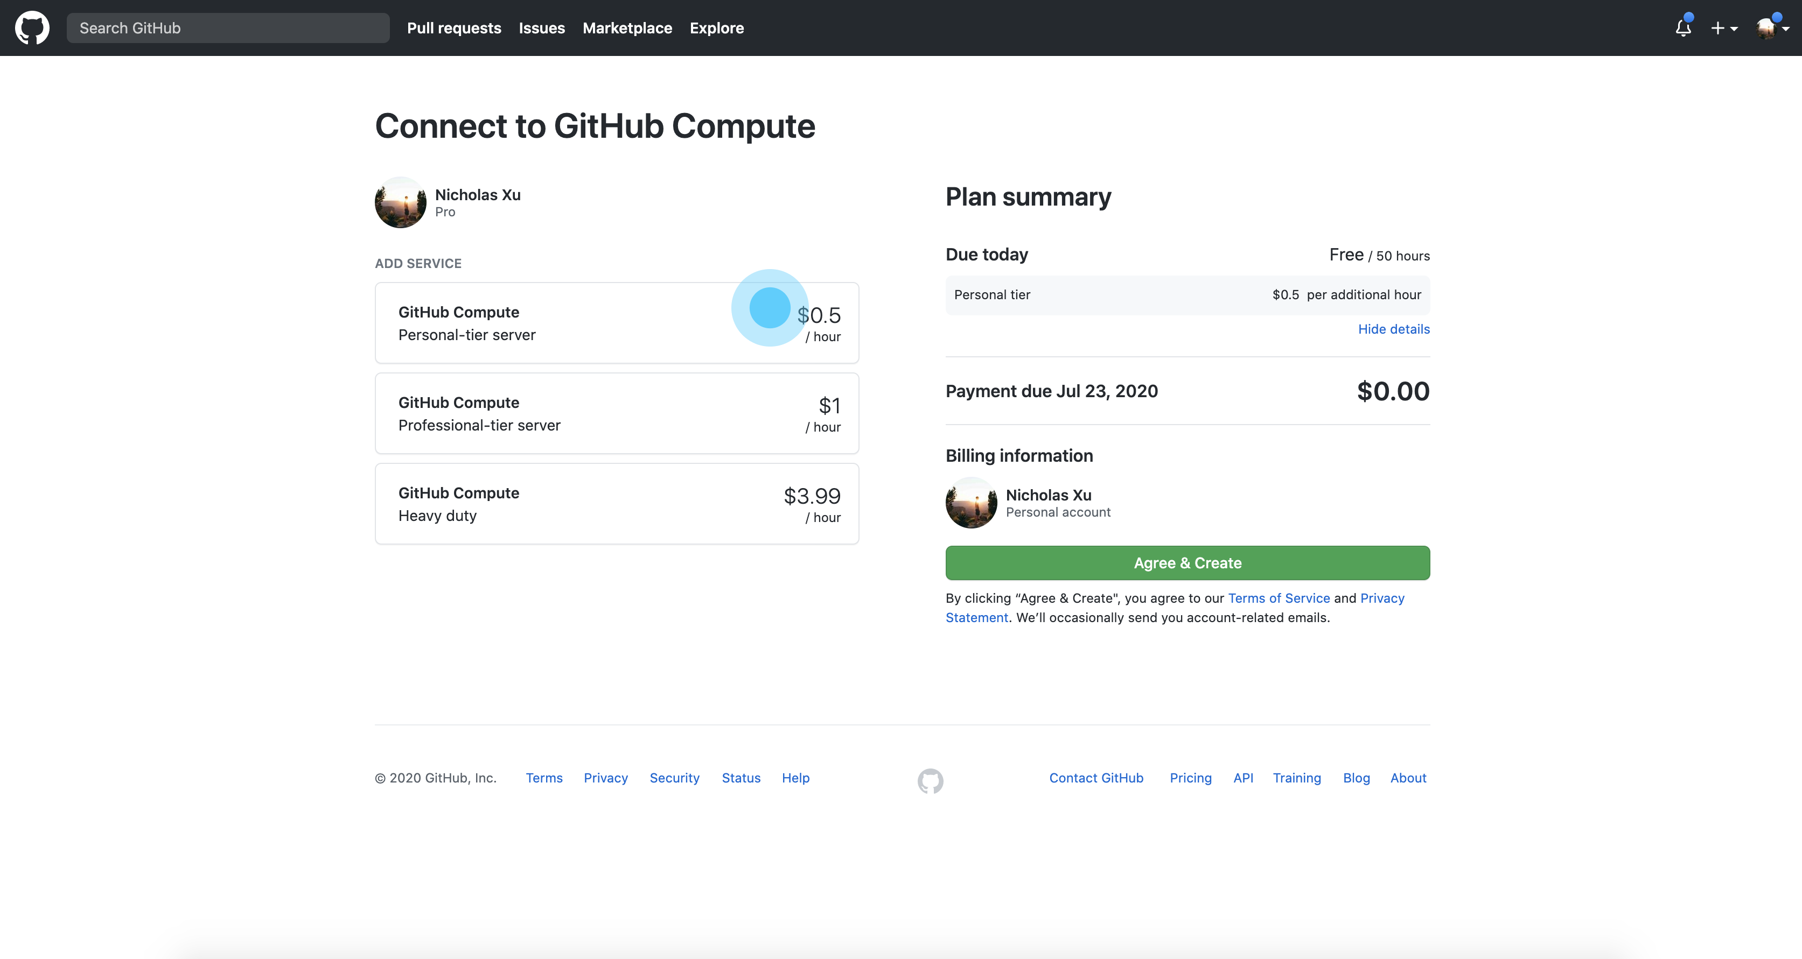Image resolution: width=1802 pixels, height=959 pixels.
Task: Open the Terms of Service link
Action: 1279,598
